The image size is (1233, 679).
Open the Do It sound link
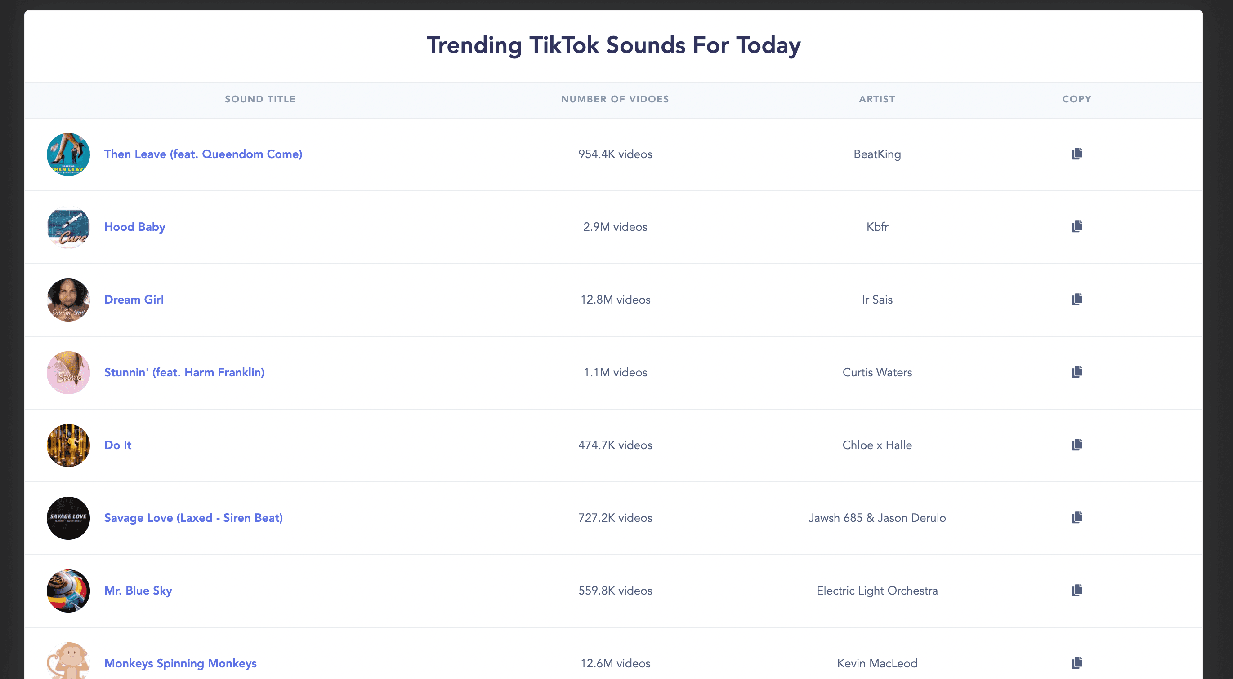coord(117,445)
